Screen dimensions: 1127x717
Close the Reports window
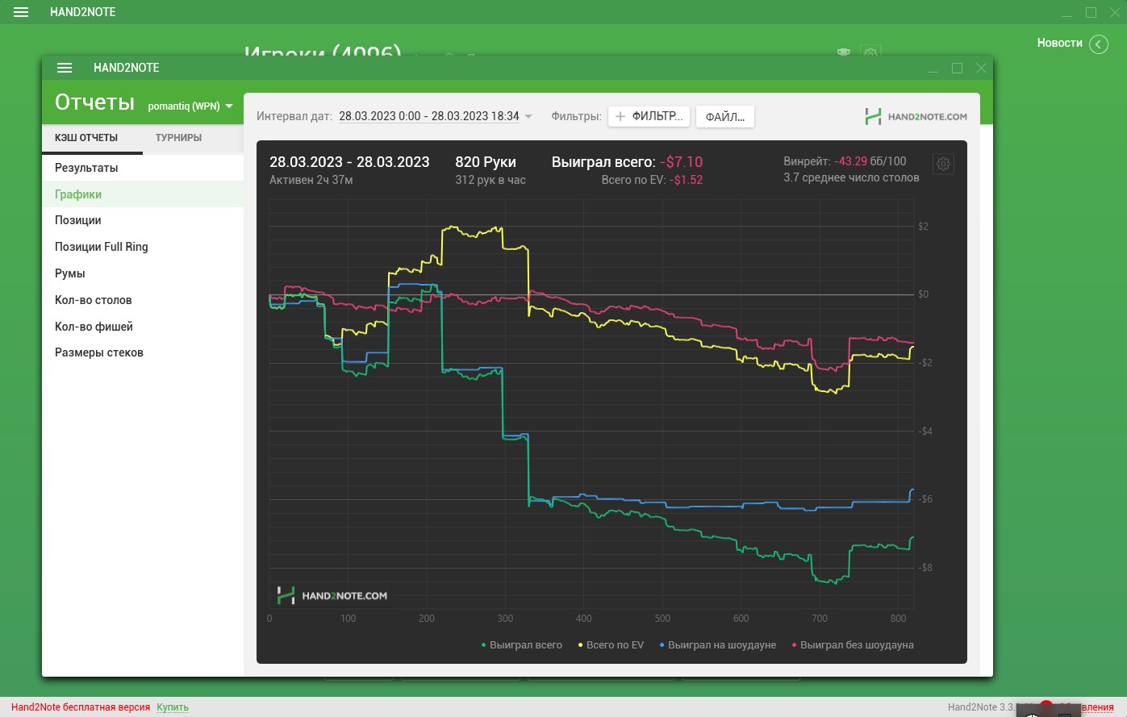(981, 68)
